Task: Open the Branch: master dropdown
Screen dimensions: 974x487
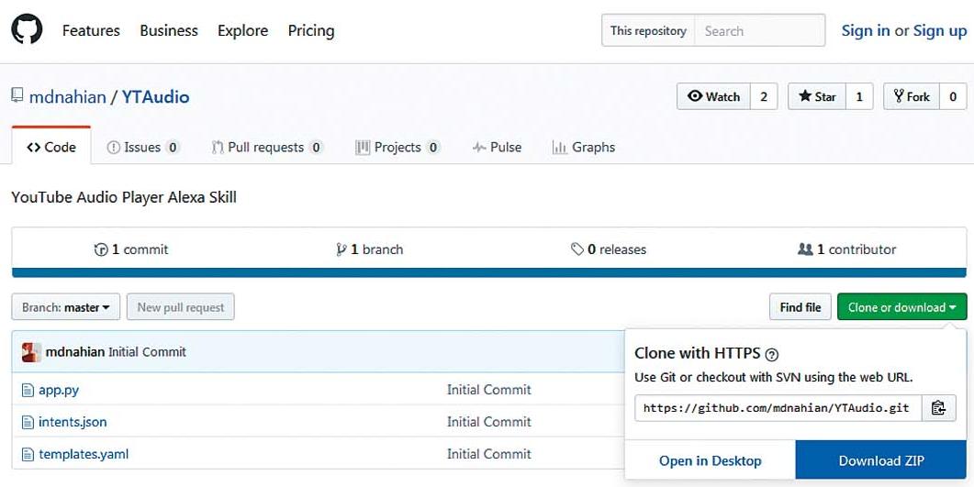Action: point(66,307)
